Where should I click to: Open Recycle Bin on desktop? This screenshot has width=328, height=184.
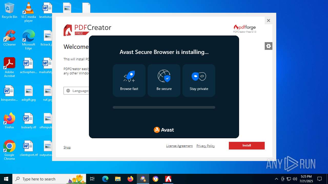(x=9, y=11)
